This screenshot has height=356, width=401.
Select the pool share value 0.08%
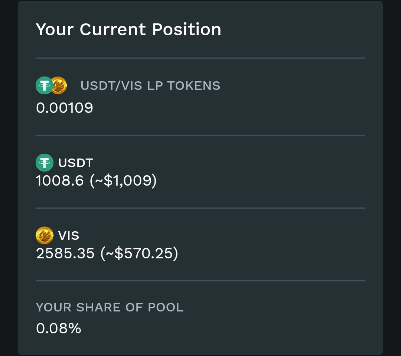pos(59,328)
